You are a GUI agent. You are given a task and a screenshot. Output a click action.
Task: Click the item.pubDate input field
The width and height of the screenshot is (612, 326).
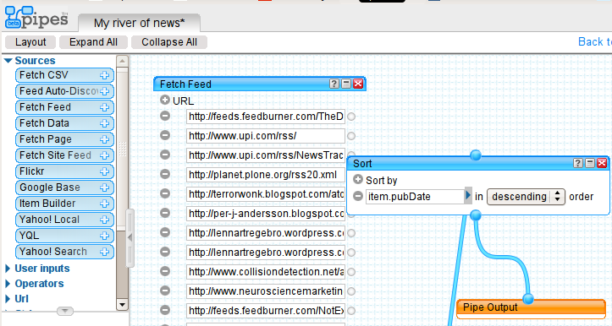415,197
